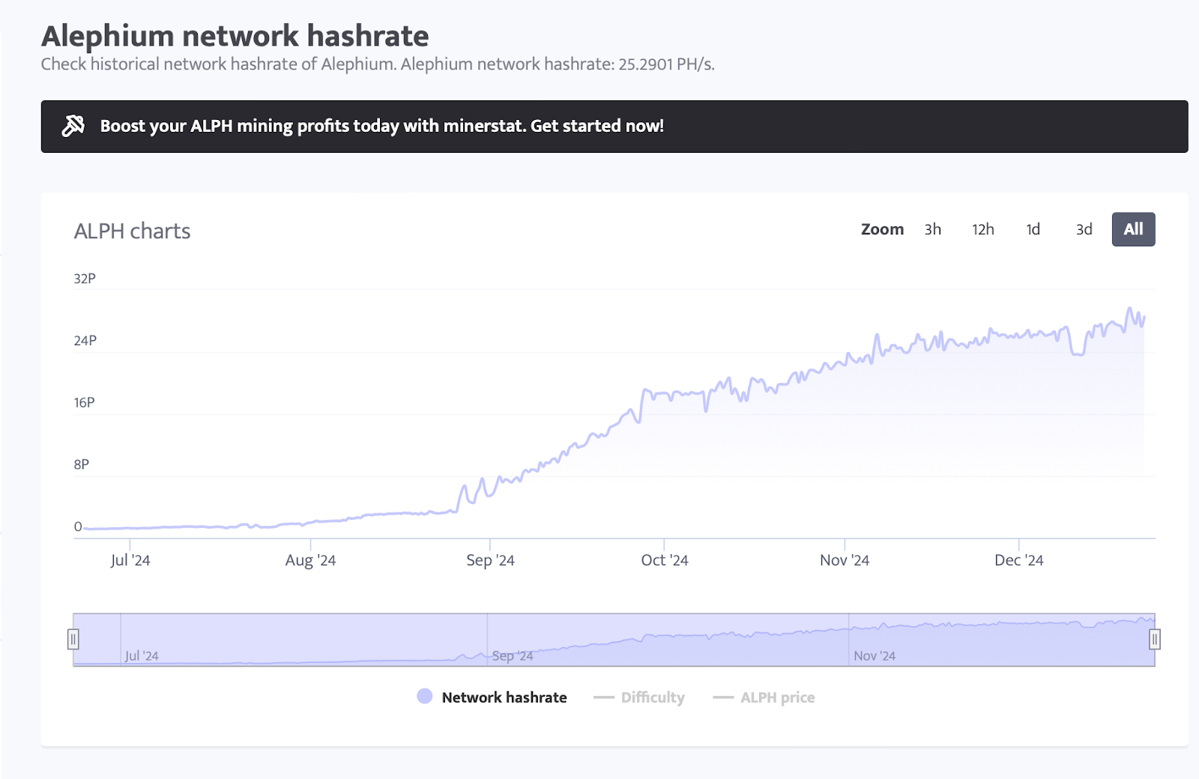Image resolution: width=1199 pixels, height=779 pixels.
Task: Grab the left navigator range handle
Action: click(73, 640)
